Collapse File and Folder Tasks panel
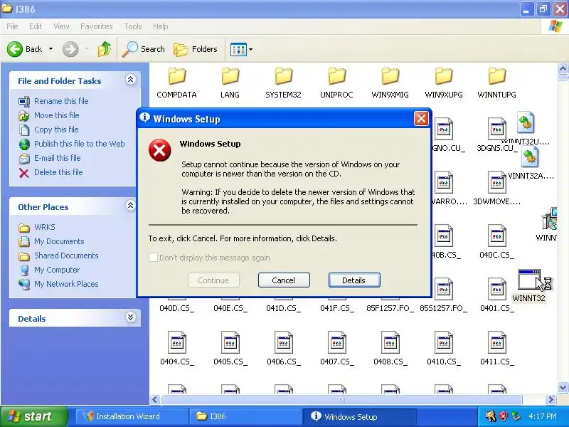 coord(130,80)
